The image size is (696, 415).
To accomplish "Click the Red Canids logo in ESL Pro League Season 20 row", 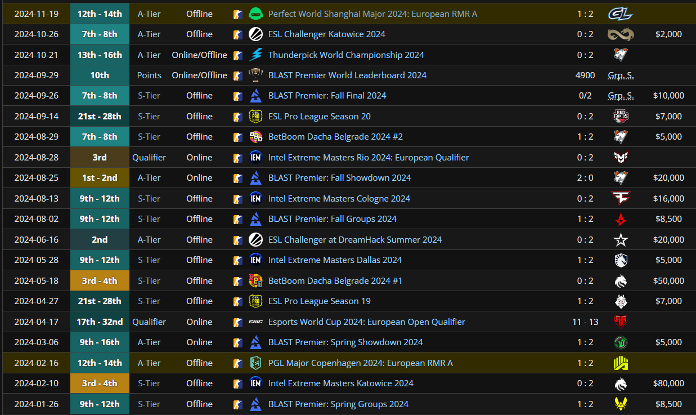I will click(621, 117).
